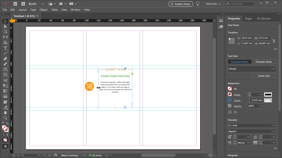Click the Publish Online button
This screenshot has height=158, width=282.
click(180, 4)
